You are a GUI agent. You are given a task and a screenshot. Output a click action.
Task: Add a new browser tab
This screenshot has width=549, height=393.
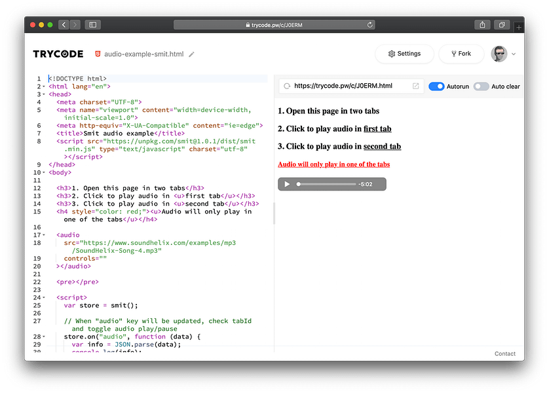pyautogui.click(x=519, y=27)
